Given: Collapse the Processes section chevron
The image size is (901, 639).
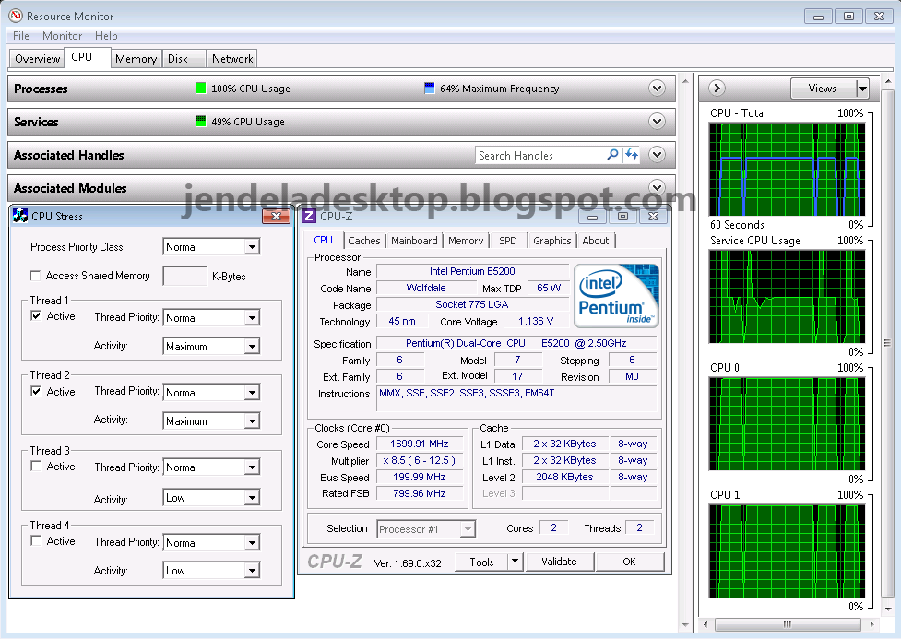Looking at the screenshot, I should (657, 88).
